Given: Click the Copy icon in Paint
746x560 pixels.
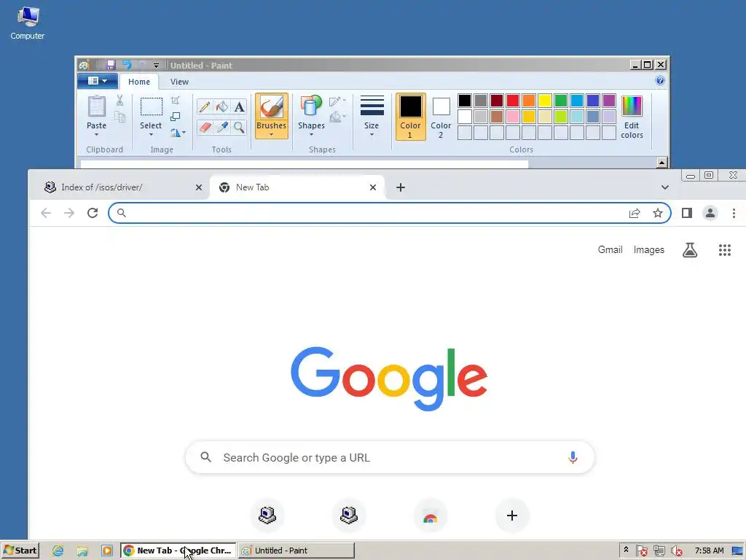Looking at the screenshot, I should pyautogui.click(x=119, y=117).
